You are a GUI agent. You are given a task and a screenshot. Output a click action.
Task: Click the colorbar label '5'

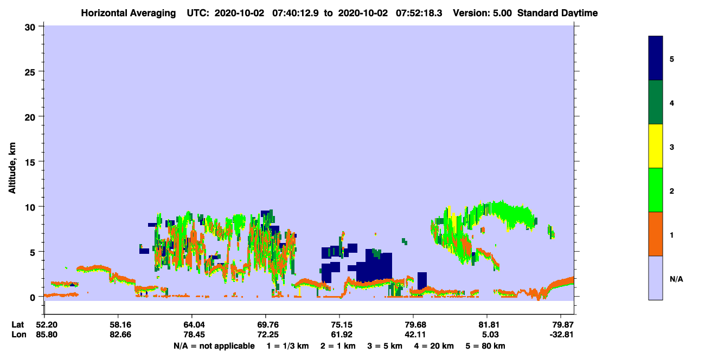[x=672, y=59]
